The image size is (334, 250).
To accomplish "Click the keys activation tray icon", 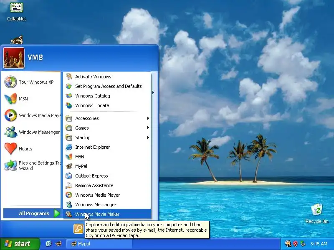I will coord(288,244).
